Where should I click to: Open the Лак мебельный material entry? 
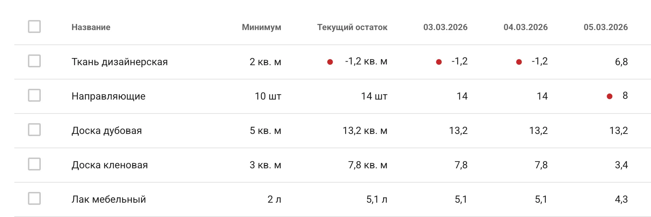pyautogui.click(x=108, y=199)
